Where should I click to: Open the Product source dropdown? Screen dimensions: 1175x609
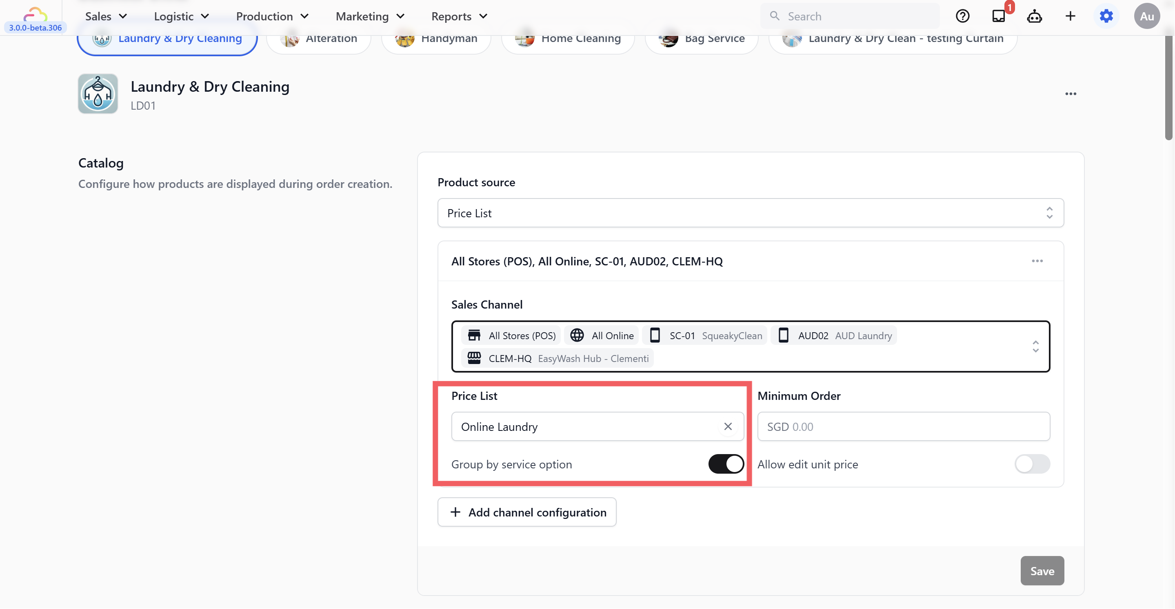click(750, 213)
